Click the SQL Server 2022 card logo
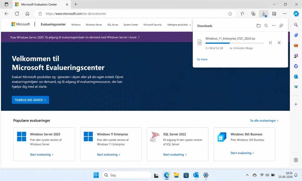Viewport: 302px width, 181px height. click(x=155, y=137)
